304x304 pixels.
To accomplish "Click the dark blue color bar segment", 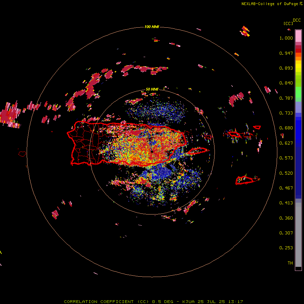I will coord(298,173).
